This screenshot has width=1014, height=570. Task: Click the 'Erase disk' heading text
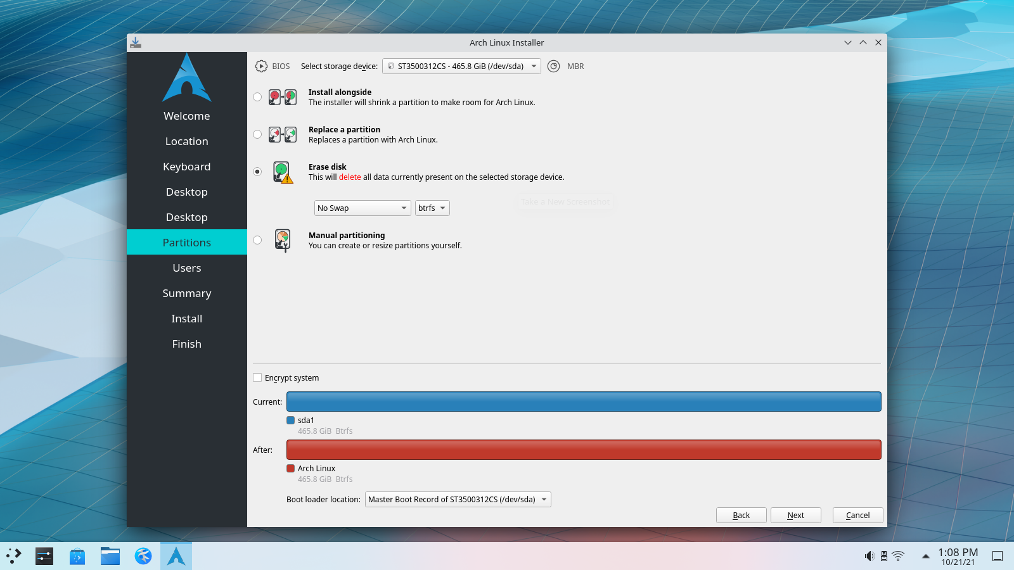click(328, 167)
